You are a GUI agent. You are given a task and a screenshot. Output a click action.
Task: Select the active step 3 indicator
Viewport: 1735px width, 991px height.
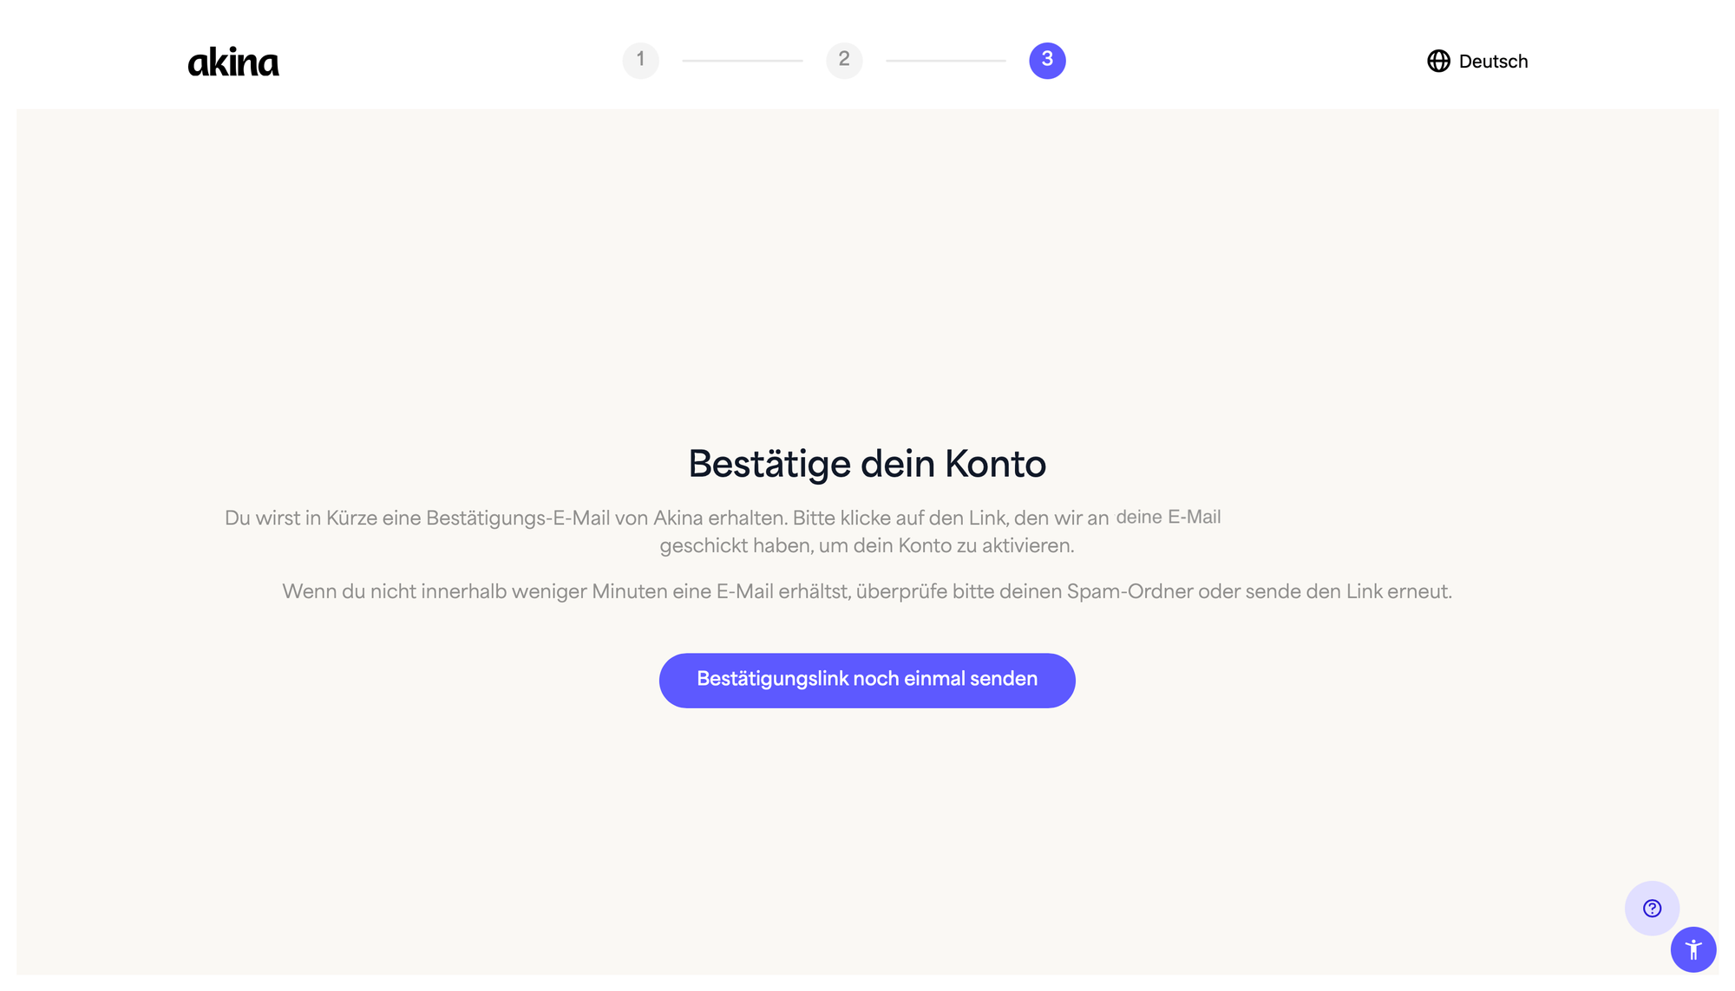[1047, 61]
